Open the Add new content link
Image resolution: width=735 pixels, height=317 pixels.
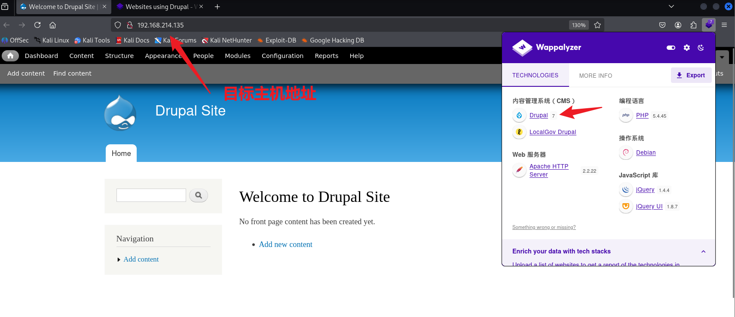[285, 244]
